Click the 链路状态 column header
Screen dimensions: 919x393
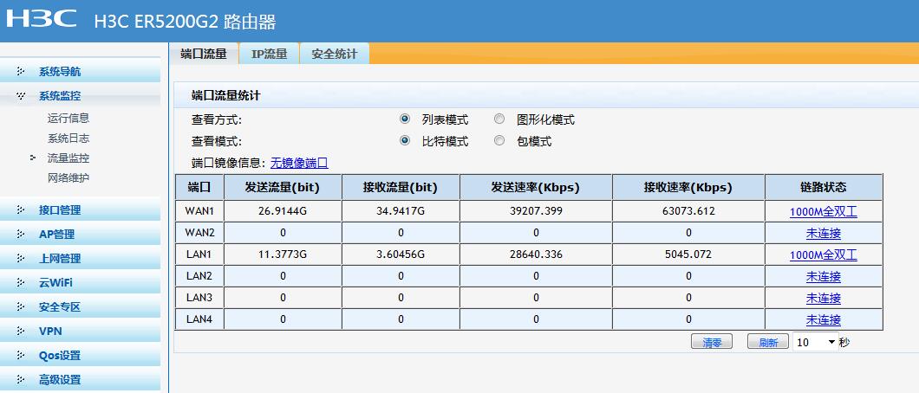[824, 187]
